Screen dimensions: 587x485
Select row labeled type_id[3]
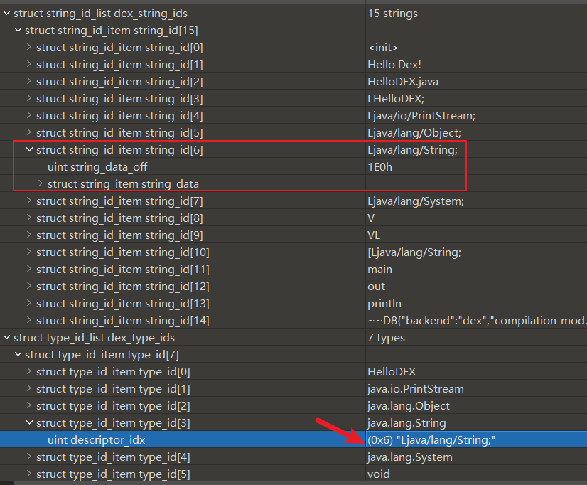click(x=293, y=423)
